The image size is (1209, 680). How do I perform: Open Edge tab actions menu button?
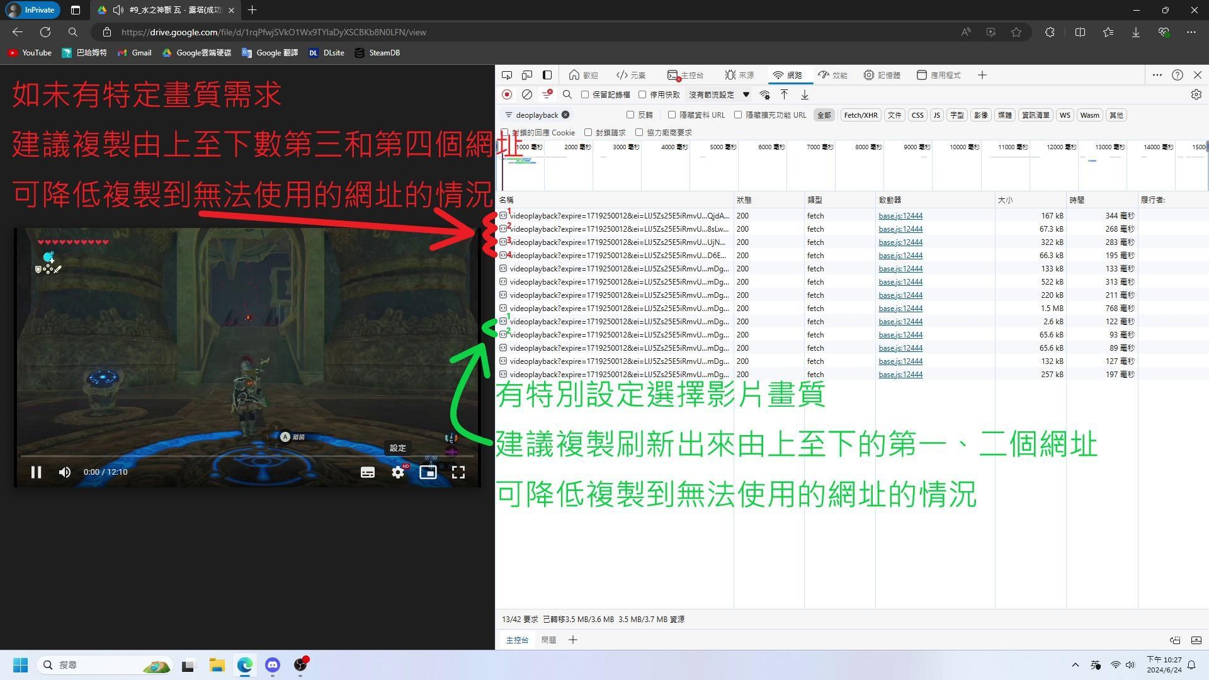[76, 10]
